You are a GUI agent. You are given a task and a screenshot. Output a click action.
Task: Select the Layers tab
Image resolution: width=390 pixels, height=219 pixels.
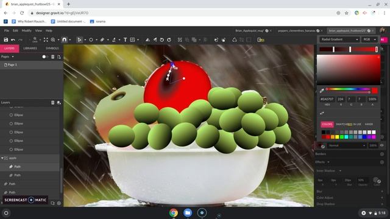pyautogui.click(x=10, y=49)
